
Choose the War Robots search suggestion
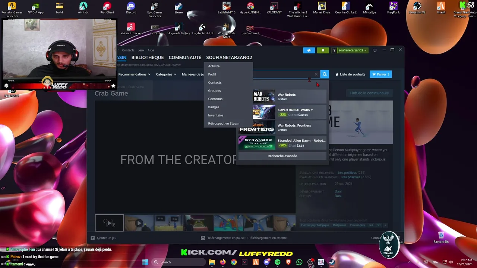(x=290, y=96)
